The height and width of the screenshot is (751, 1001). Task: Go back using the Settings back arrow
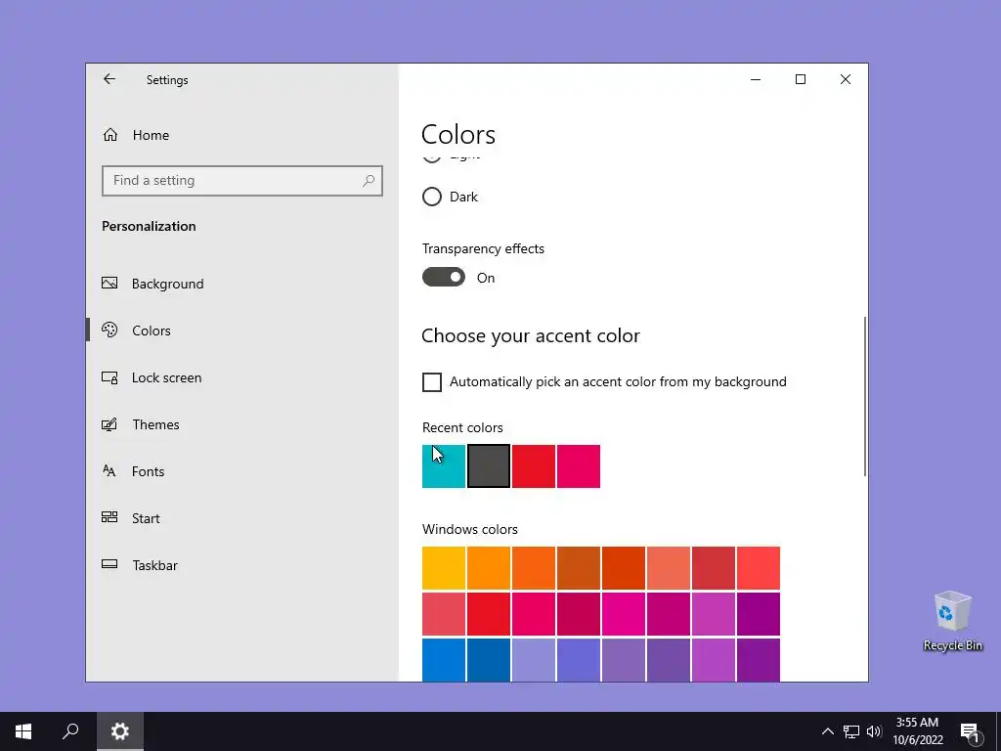tap(109, 79)
